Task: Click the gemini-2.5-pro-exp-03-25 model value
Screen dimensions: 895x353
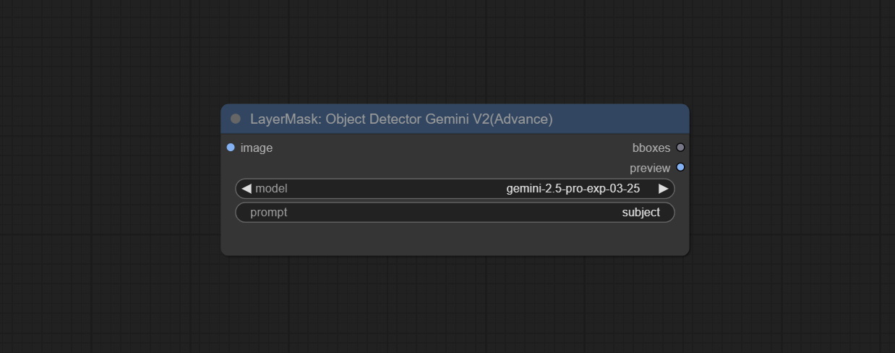Action: click(x=573, y=189)
